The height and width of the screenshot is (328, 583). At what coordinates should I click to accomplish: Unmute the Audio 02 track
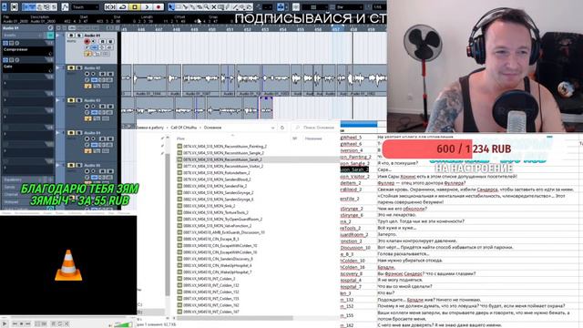click(71, 68)
